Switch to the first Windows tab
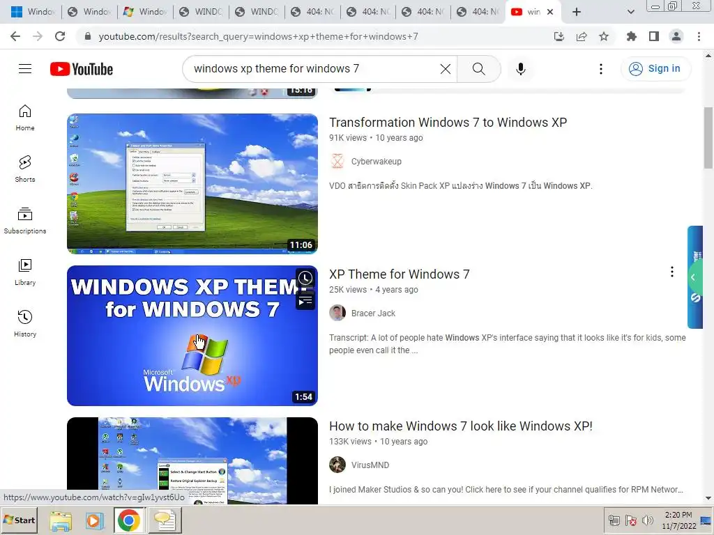 (33, 12)
